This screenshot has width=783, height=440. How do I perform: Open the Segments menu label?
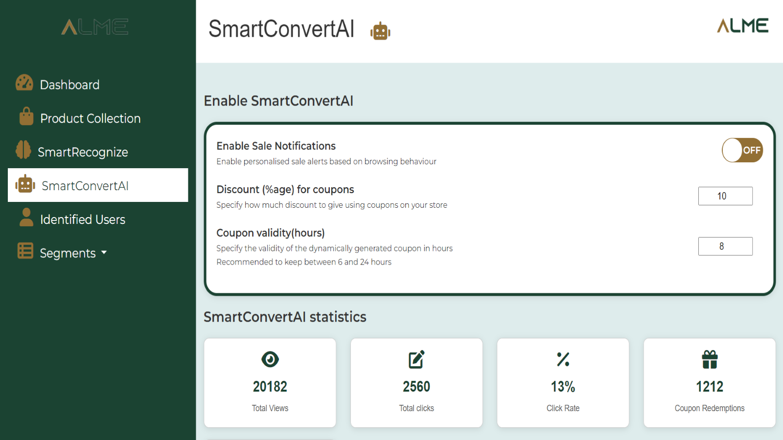click(68, 253)
